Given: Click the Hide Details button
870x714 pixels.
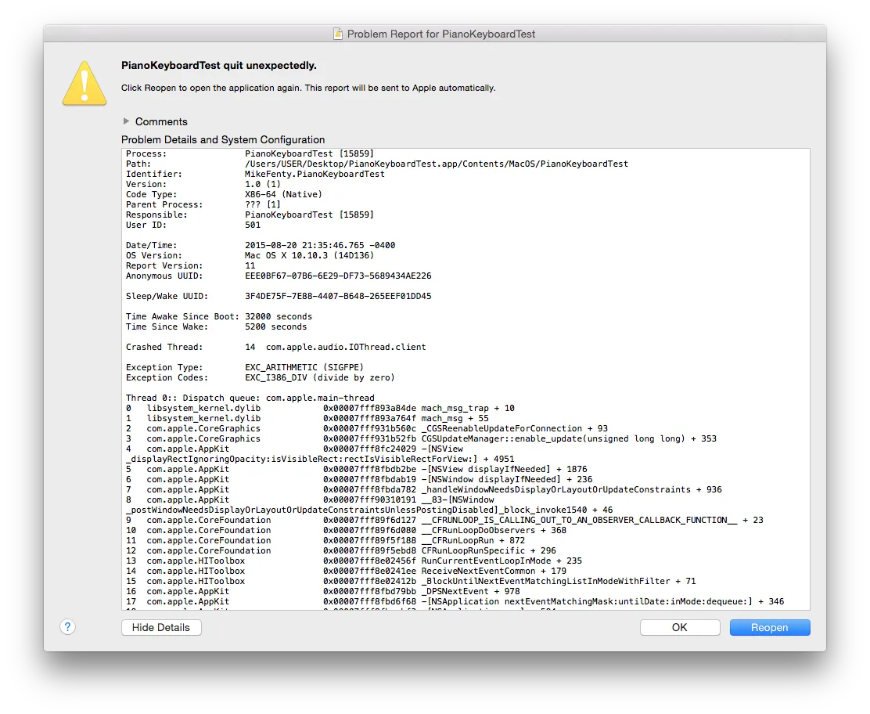Looking at the screenshot, I should (161, 627).
